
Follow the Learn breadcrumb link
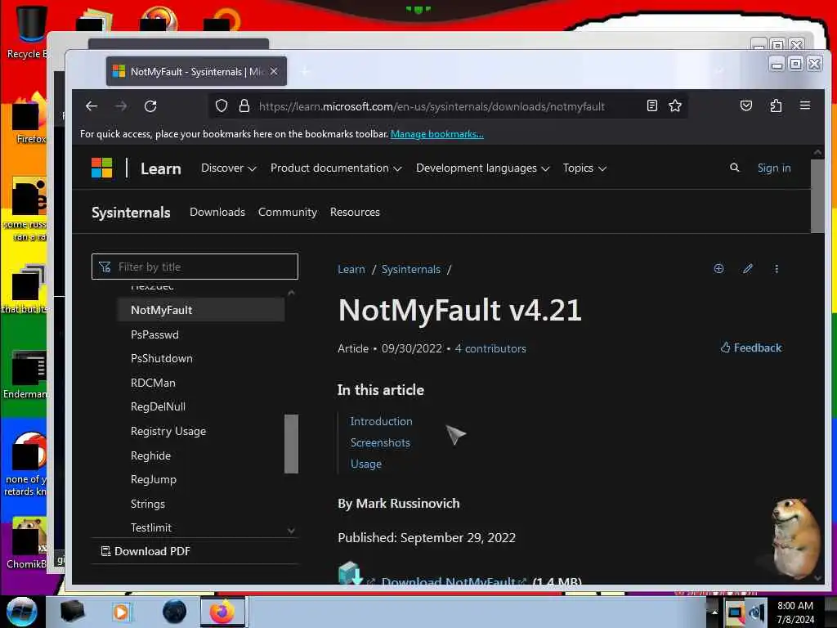point(351,269)
